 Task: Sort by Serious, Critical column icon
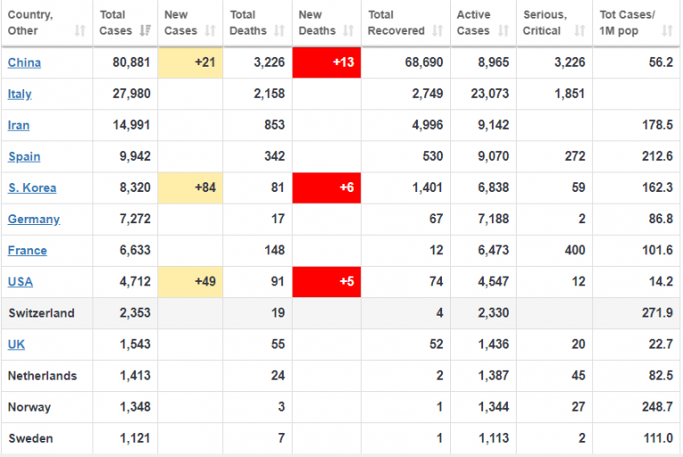tap(578, 31)
